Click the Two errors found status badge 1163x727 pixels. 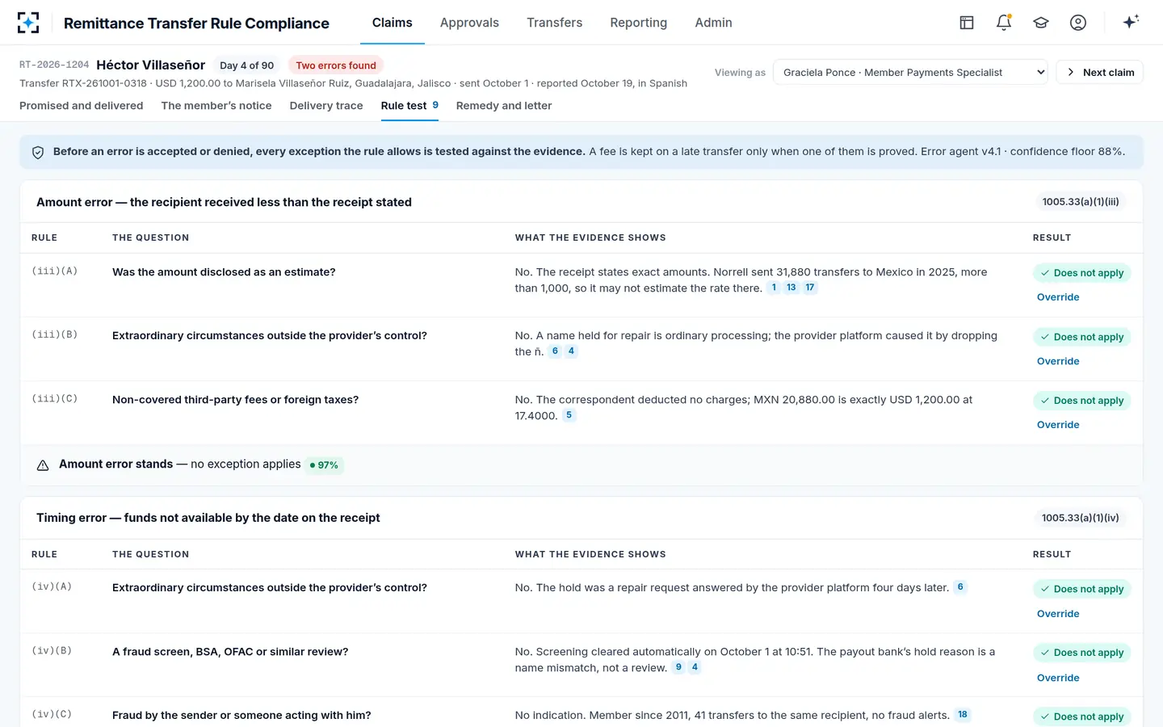tap(336, 65)
